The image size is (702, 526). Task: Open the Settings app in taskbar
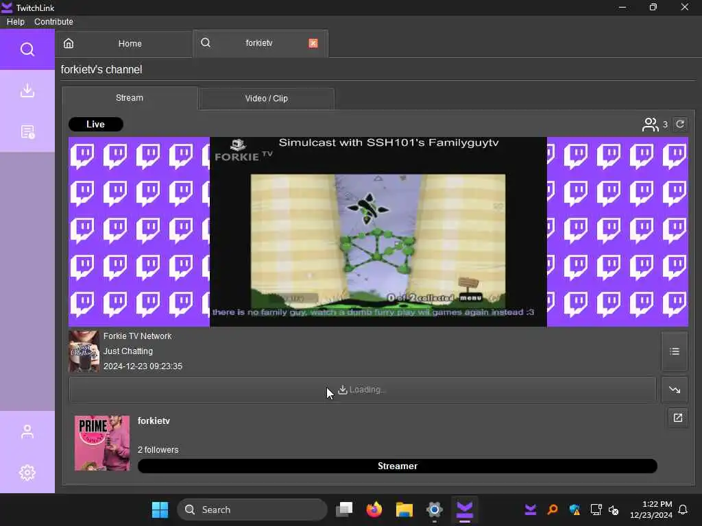(434, 510)
